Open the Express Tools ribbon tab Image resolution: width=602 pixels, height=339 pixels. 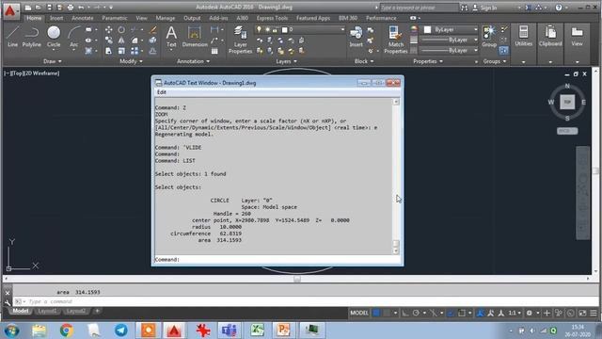point(272,18)
